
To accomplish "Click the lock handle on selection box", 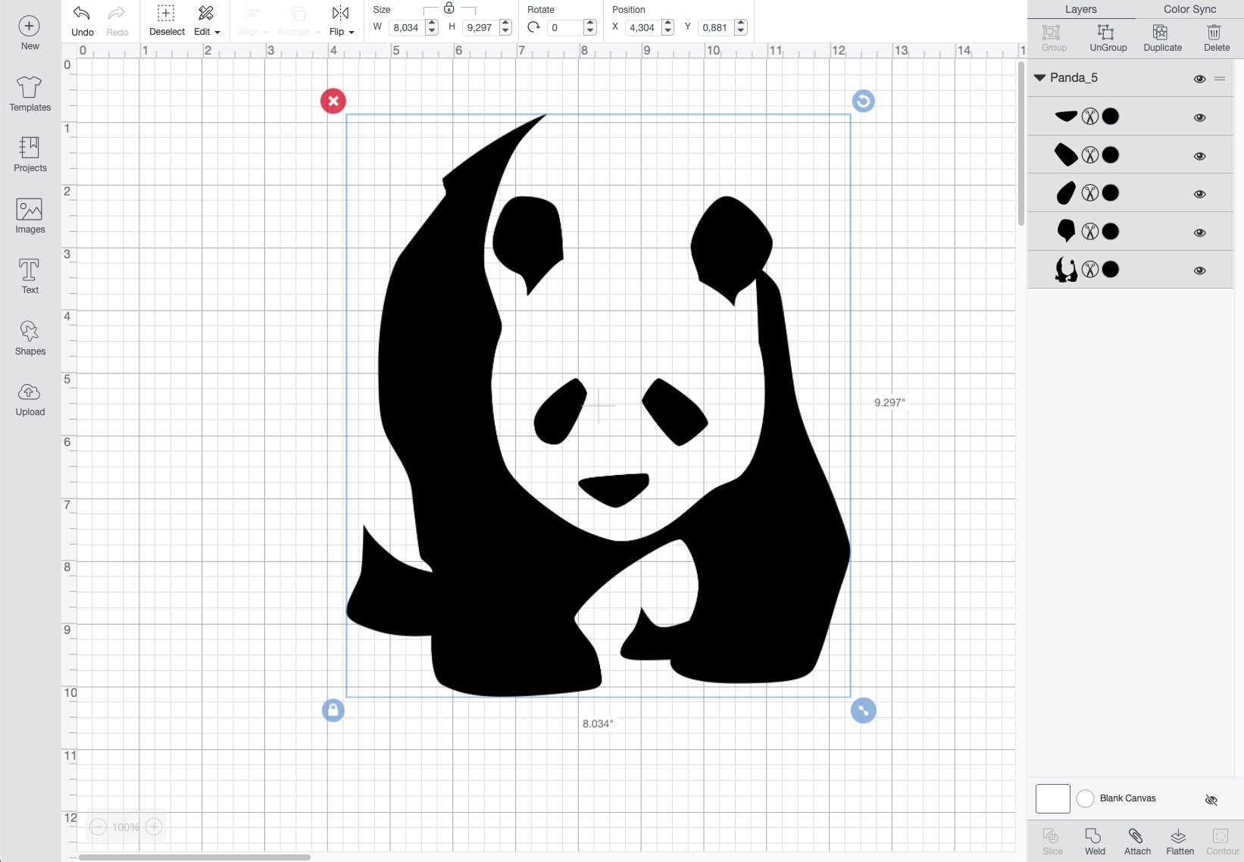I will click(333, 711).
